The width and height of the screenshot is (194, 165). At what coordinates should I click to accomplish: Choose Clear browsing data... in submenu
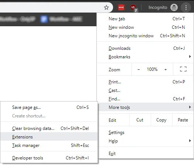(x=49, y=128)
